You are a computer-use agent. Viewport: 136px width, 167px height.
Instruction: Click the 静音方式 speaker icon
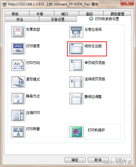(18, 99)
